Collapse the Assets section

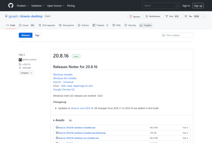click(x=59, y=120)
